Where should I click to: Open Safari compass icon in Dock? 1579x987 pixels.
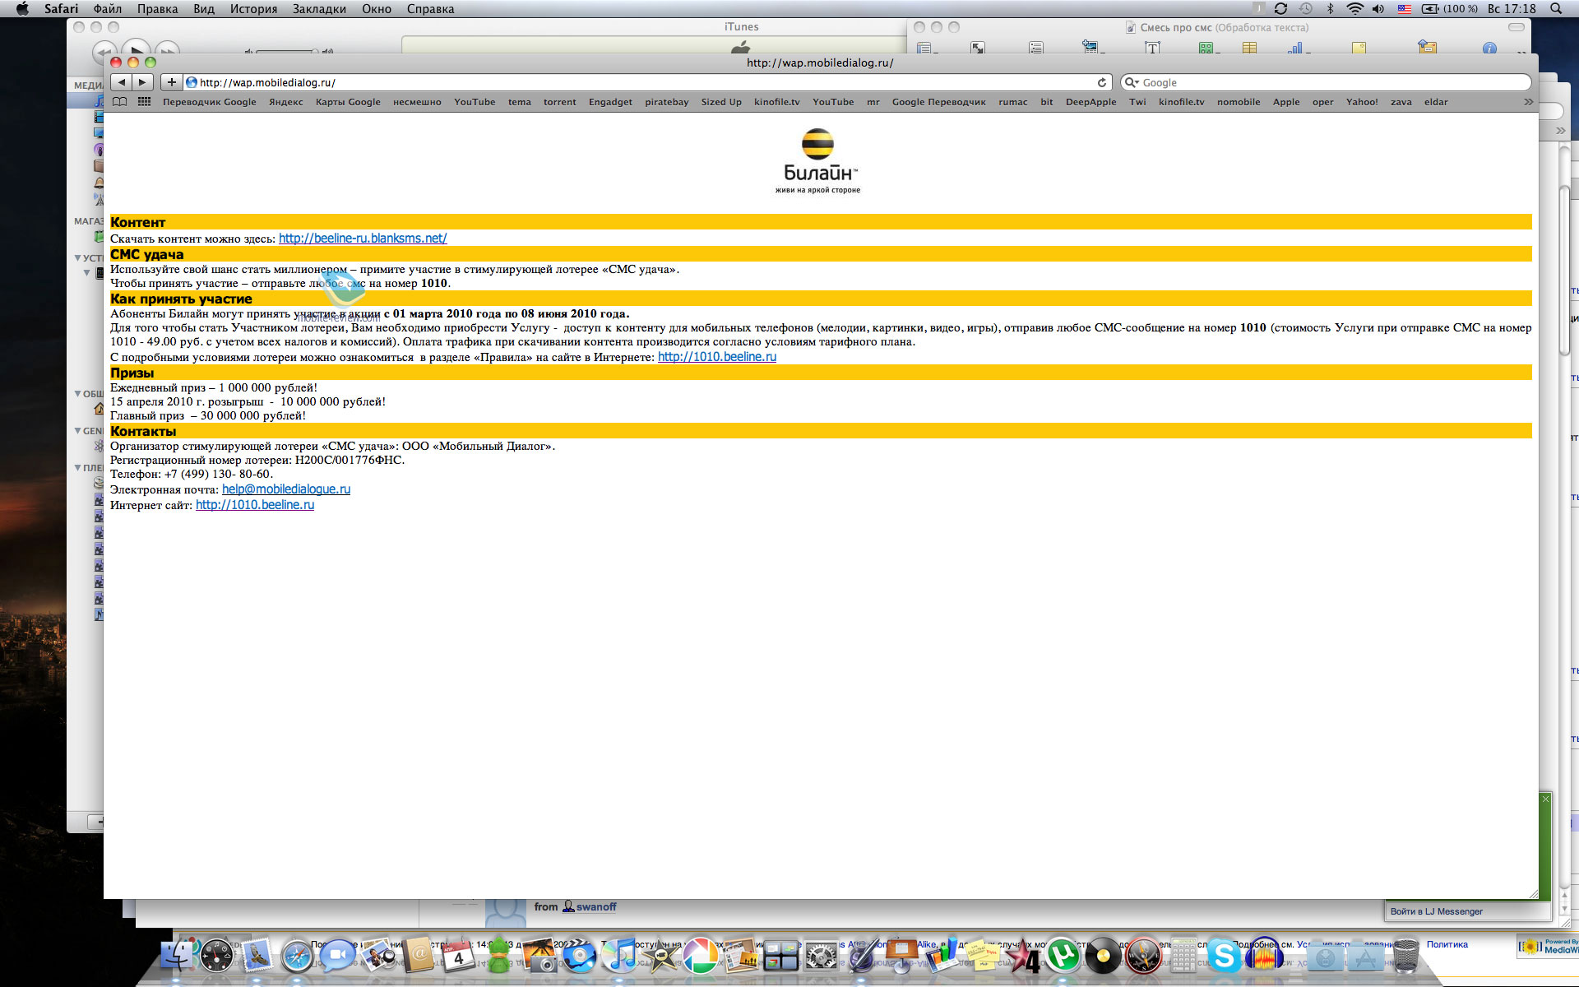[x=297, y=956]
